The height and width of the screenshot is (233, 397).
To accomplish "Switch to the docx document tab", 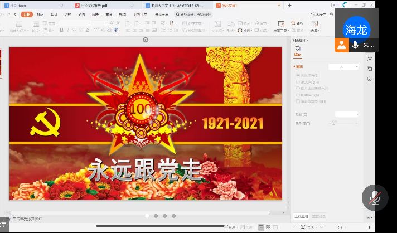I will point(33,6).
